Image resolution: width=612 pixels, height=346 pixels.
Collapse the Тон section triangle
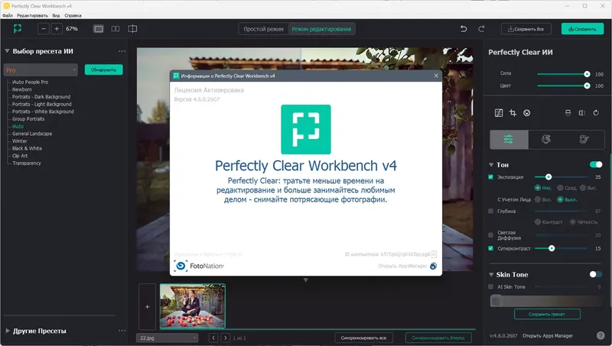(491, 165)
